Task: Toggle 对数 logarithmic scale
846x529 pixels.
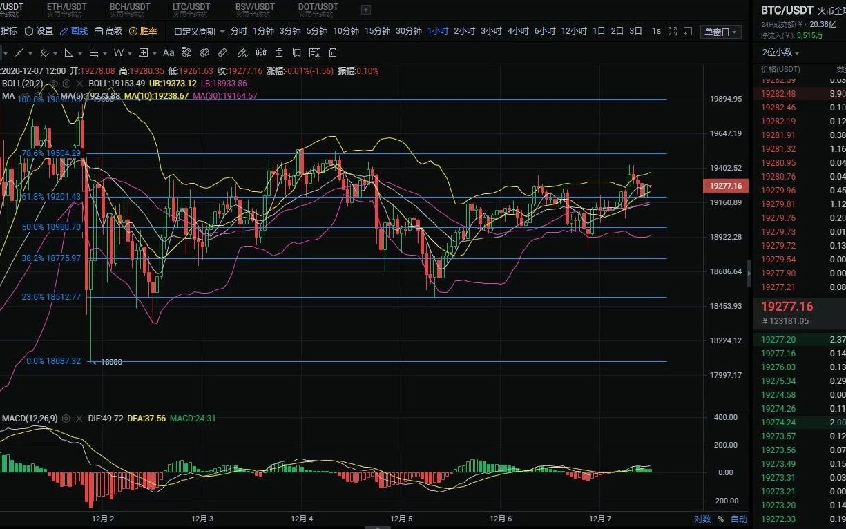Action: point(702,519)
